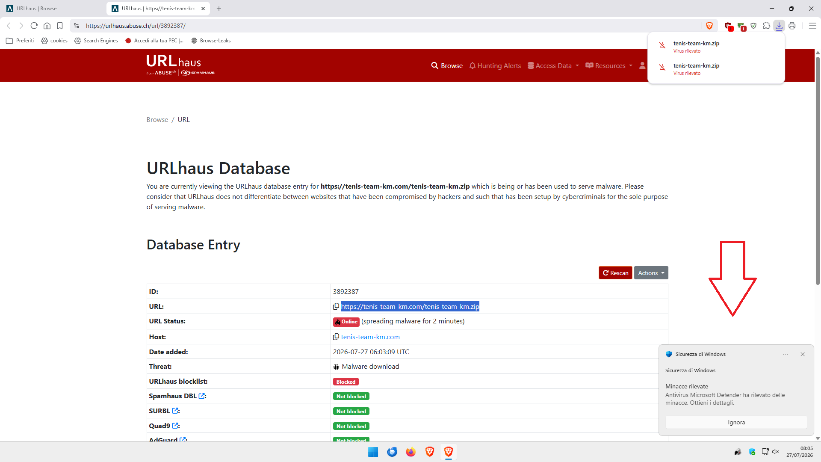This screenshot has height=462, width=821.
Task: Open Brave Shields lion icon
Action: pos(709,26)
